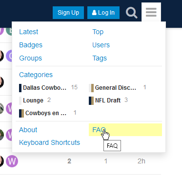Show the Keyboard Shortcuts list
Viewport: 182px width, 180px height.
[50, 142]
